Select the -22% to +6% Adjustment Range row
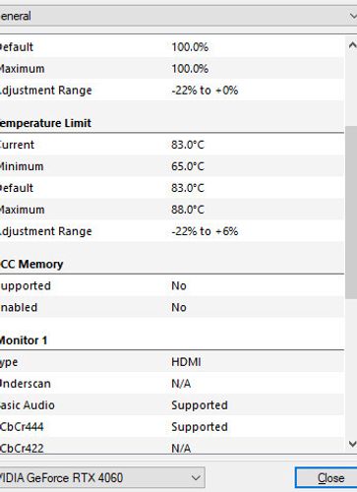The height and width of the screenshot is (492, 357). (172, 231)
